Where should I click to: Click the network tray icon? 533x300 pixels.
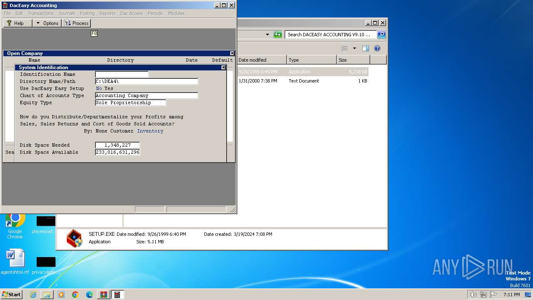483,295
